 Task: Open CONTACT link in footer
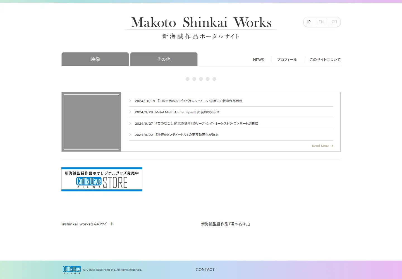pyautogui.click(x=205, y=270)
